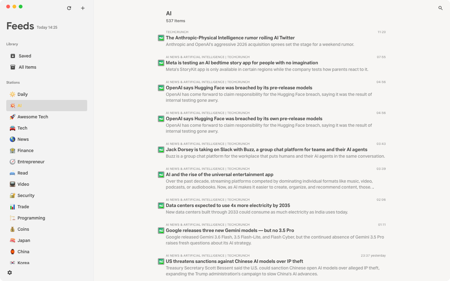Viewport: 450px width, 281px height.
Task: Click summary 'Treasury Secretary Scott Bessent said'
Action: [x=272, y=271]
